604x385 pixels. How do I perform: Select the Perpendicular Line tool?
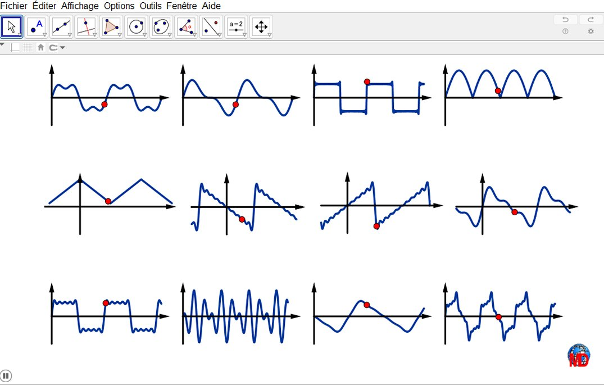(x=86, y=26)
